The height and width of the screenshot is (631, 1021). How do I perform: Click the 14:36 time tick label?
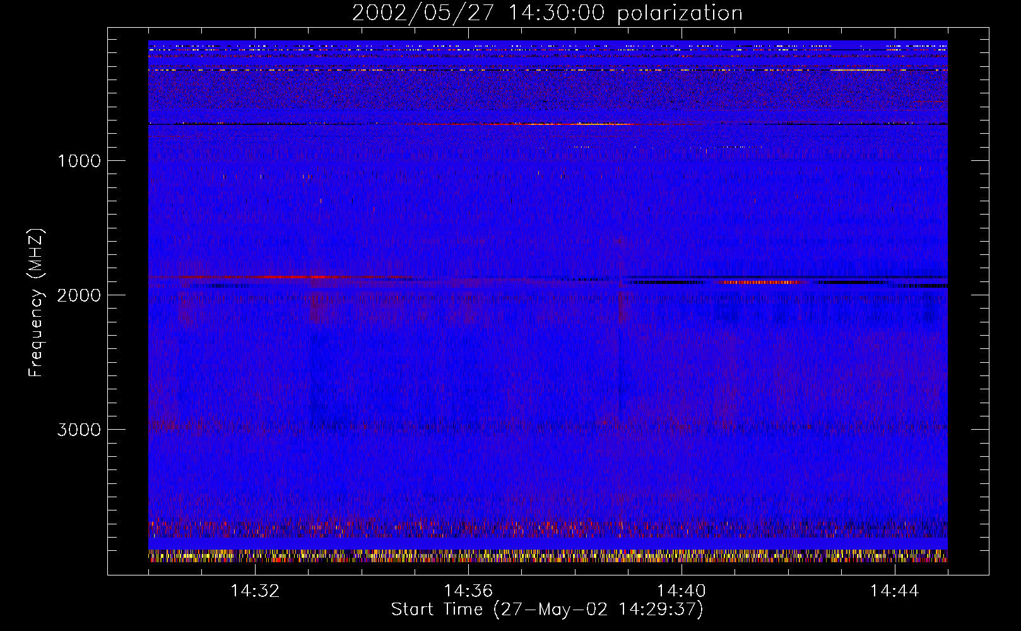coord(468,591)
